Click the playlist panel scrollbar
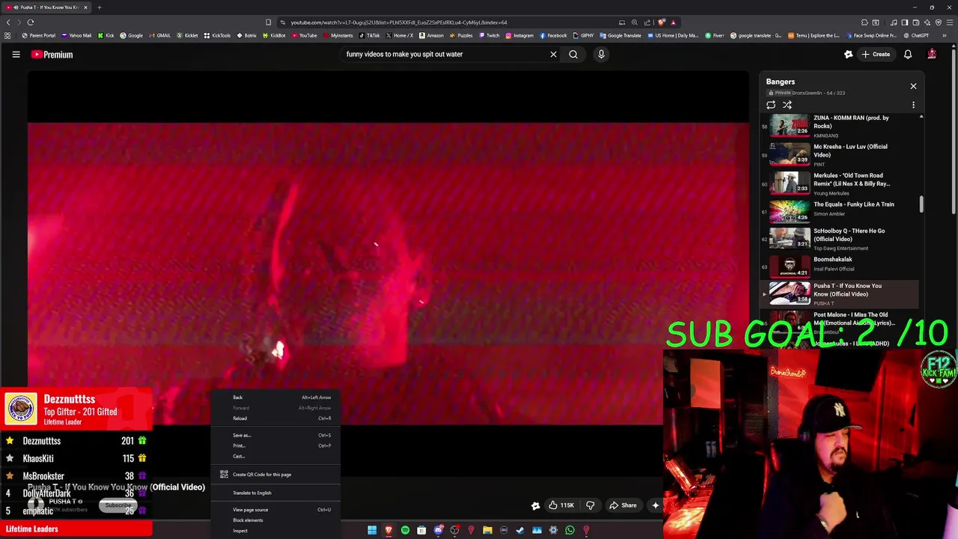958x539 pixels. click(921, 204)
